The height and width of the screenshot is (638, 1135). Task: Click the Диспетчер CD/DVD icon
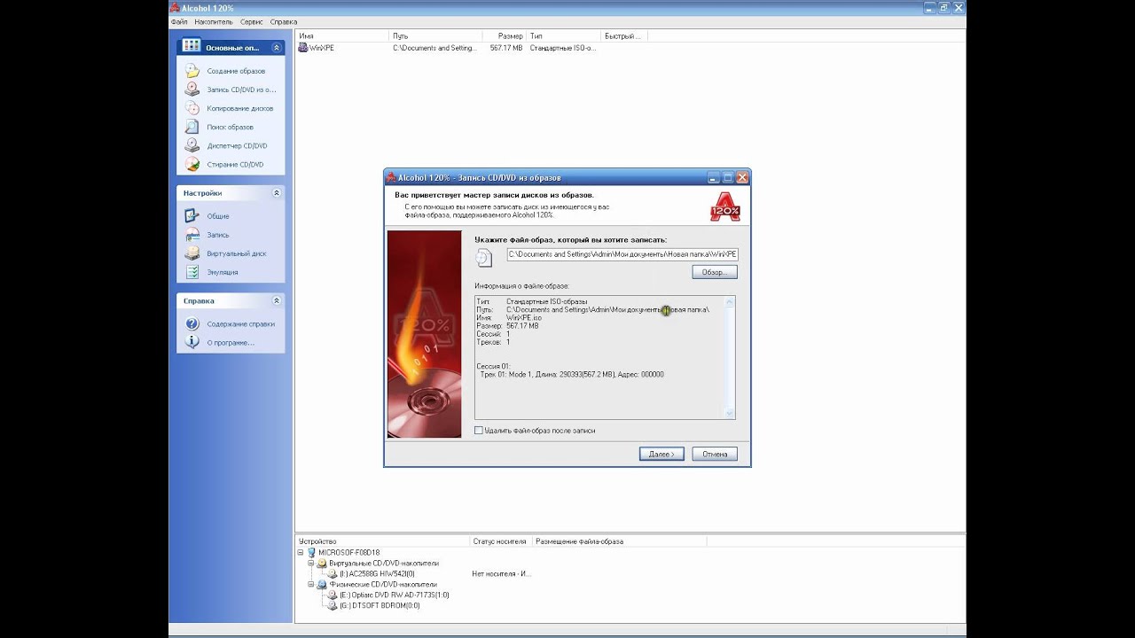point(192,145)
